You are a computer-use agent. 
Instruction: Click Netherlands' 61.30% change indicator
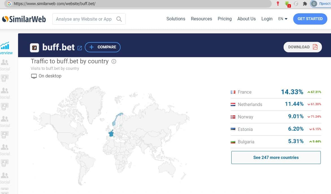[314, 104]
